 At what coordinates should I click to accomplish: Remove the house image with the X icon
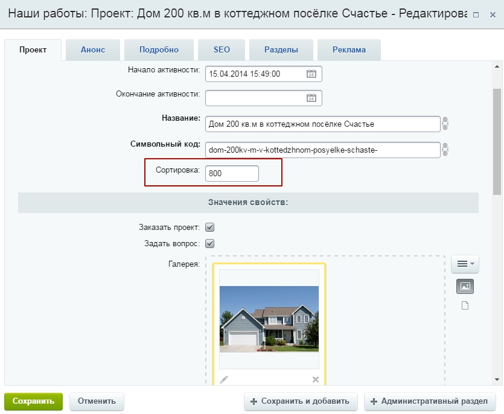[315, 379]
